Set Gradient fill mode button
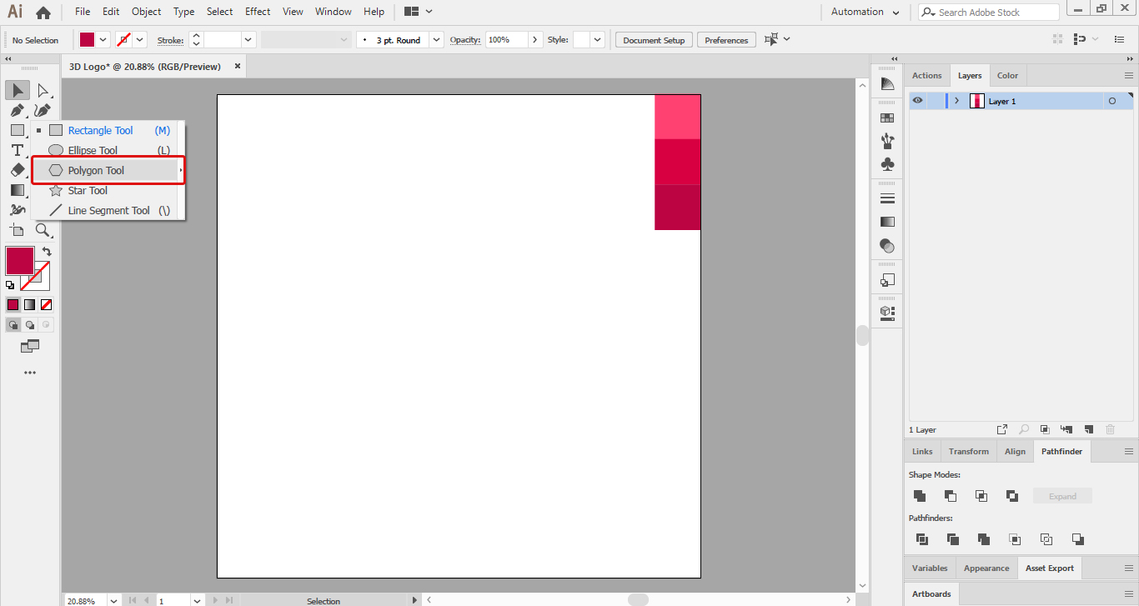Viewport: 1139px width, 606px height. (29, 304)
